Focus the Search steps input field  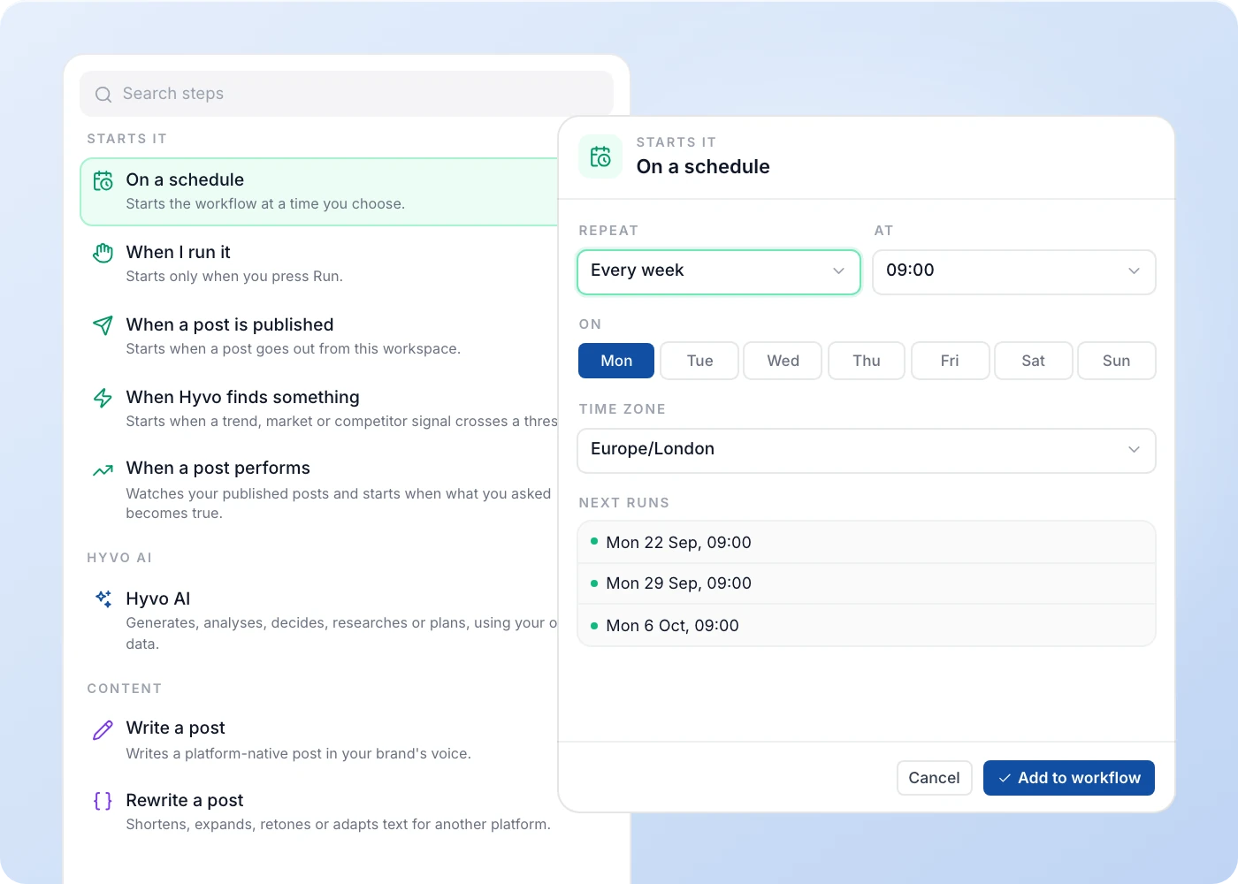click(347, 94)
